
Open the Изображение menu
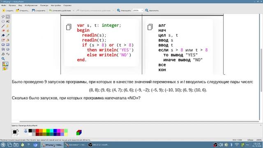[31, 5]
